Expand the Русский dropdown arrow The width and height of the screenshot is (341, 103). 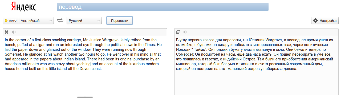[x=99, y=20]
